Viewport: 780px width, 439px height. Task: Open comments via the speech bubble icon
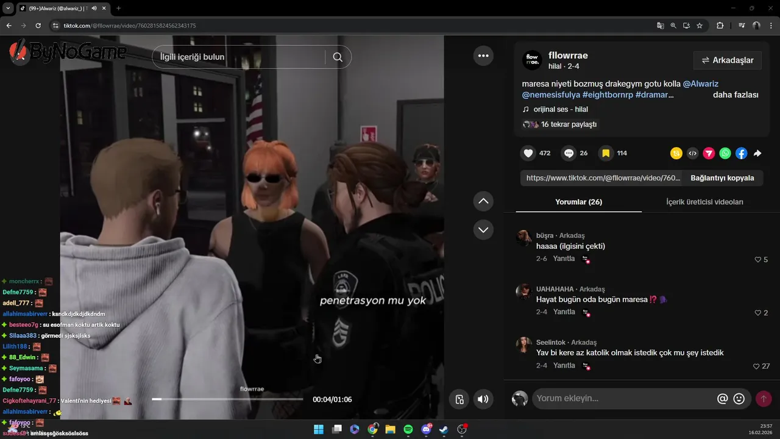tap(569, 153)
